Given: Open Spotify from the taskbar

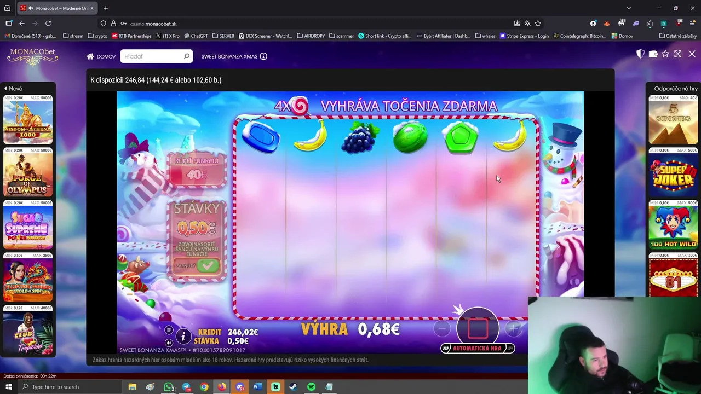Looking at the screenshot, I should (x=311, y=387).
